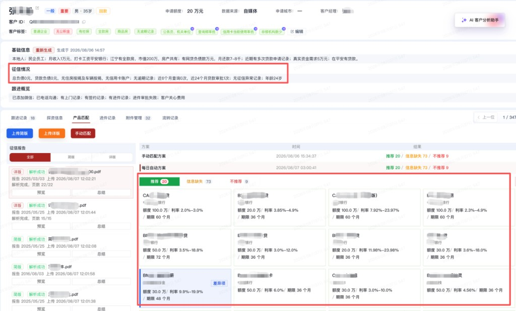The height and width of the screenshot is (311, 516).
Task: Click the 一般 badge near name
Action: [50, 11]
